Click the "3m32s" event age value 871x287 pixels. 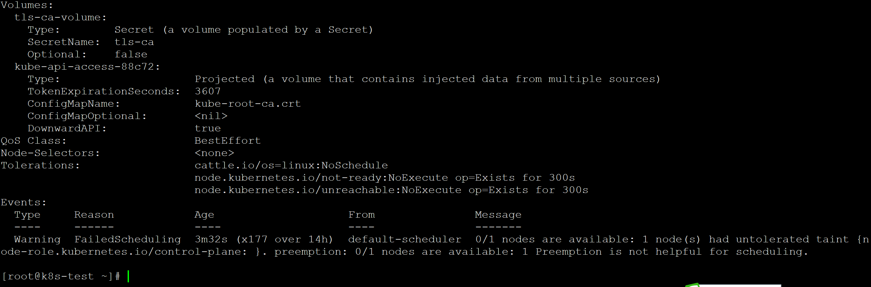[211, 239]
